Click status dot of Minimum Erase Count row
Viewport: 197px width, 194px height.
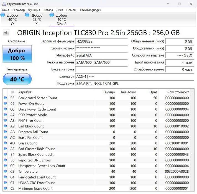(x=5, y=188)
